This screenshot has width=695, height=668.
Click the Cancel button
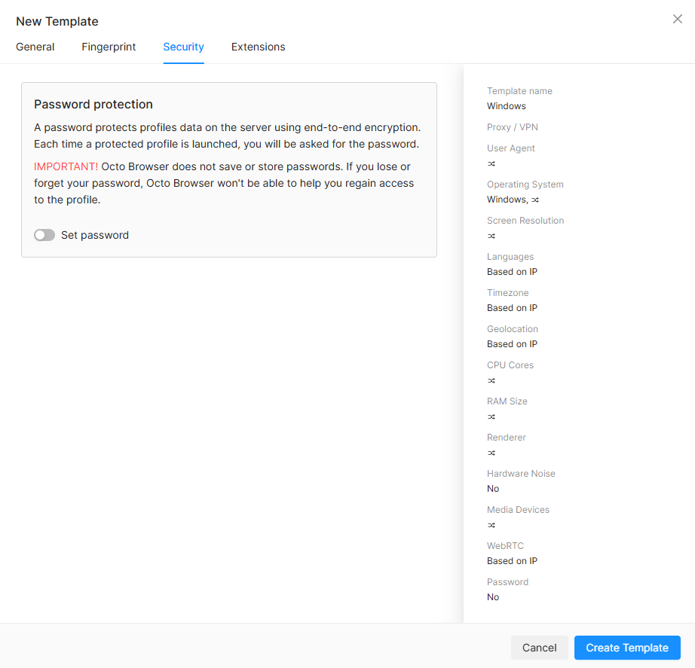point(539,648)
